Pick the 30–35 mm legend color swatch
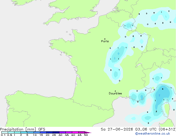The image size is (176, 136). [x=62, y=132]
